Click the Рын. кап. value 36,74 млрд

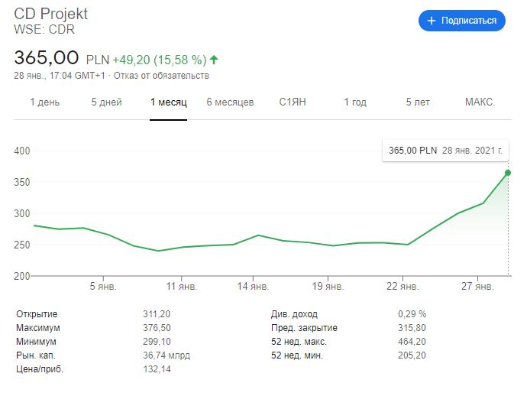coord(167,355)
